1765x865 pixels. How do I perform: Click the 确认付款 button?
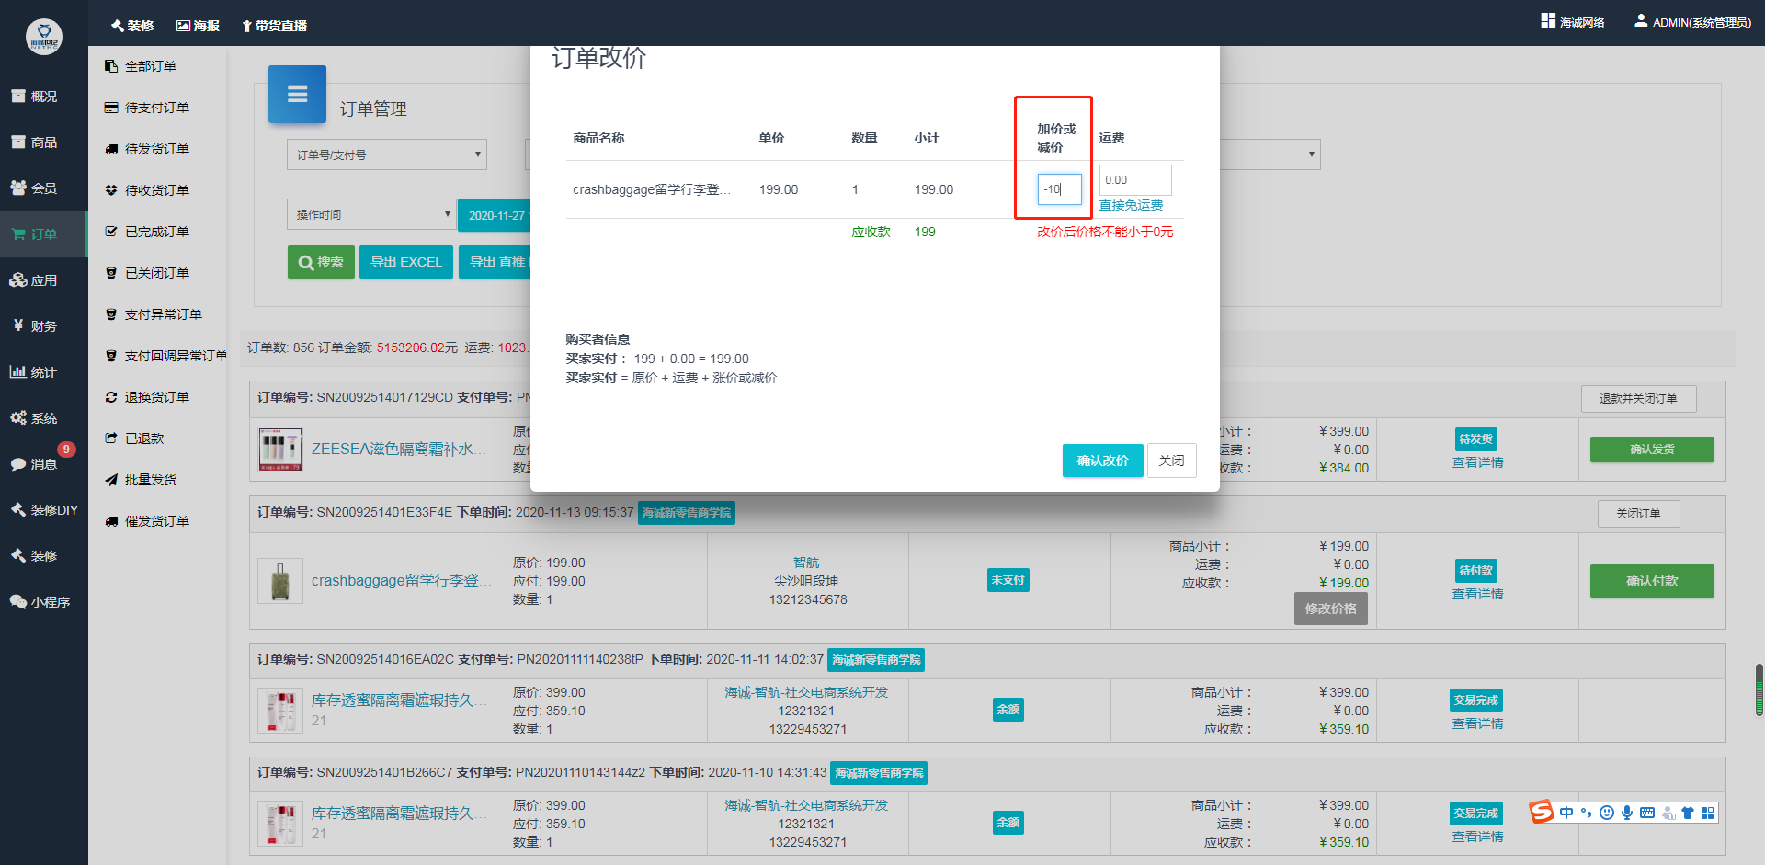[x=1652, y=581]
